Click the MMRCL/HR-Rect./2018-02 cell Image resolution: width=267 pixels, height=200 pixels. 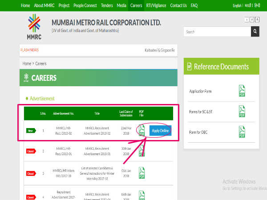point(64,131)
